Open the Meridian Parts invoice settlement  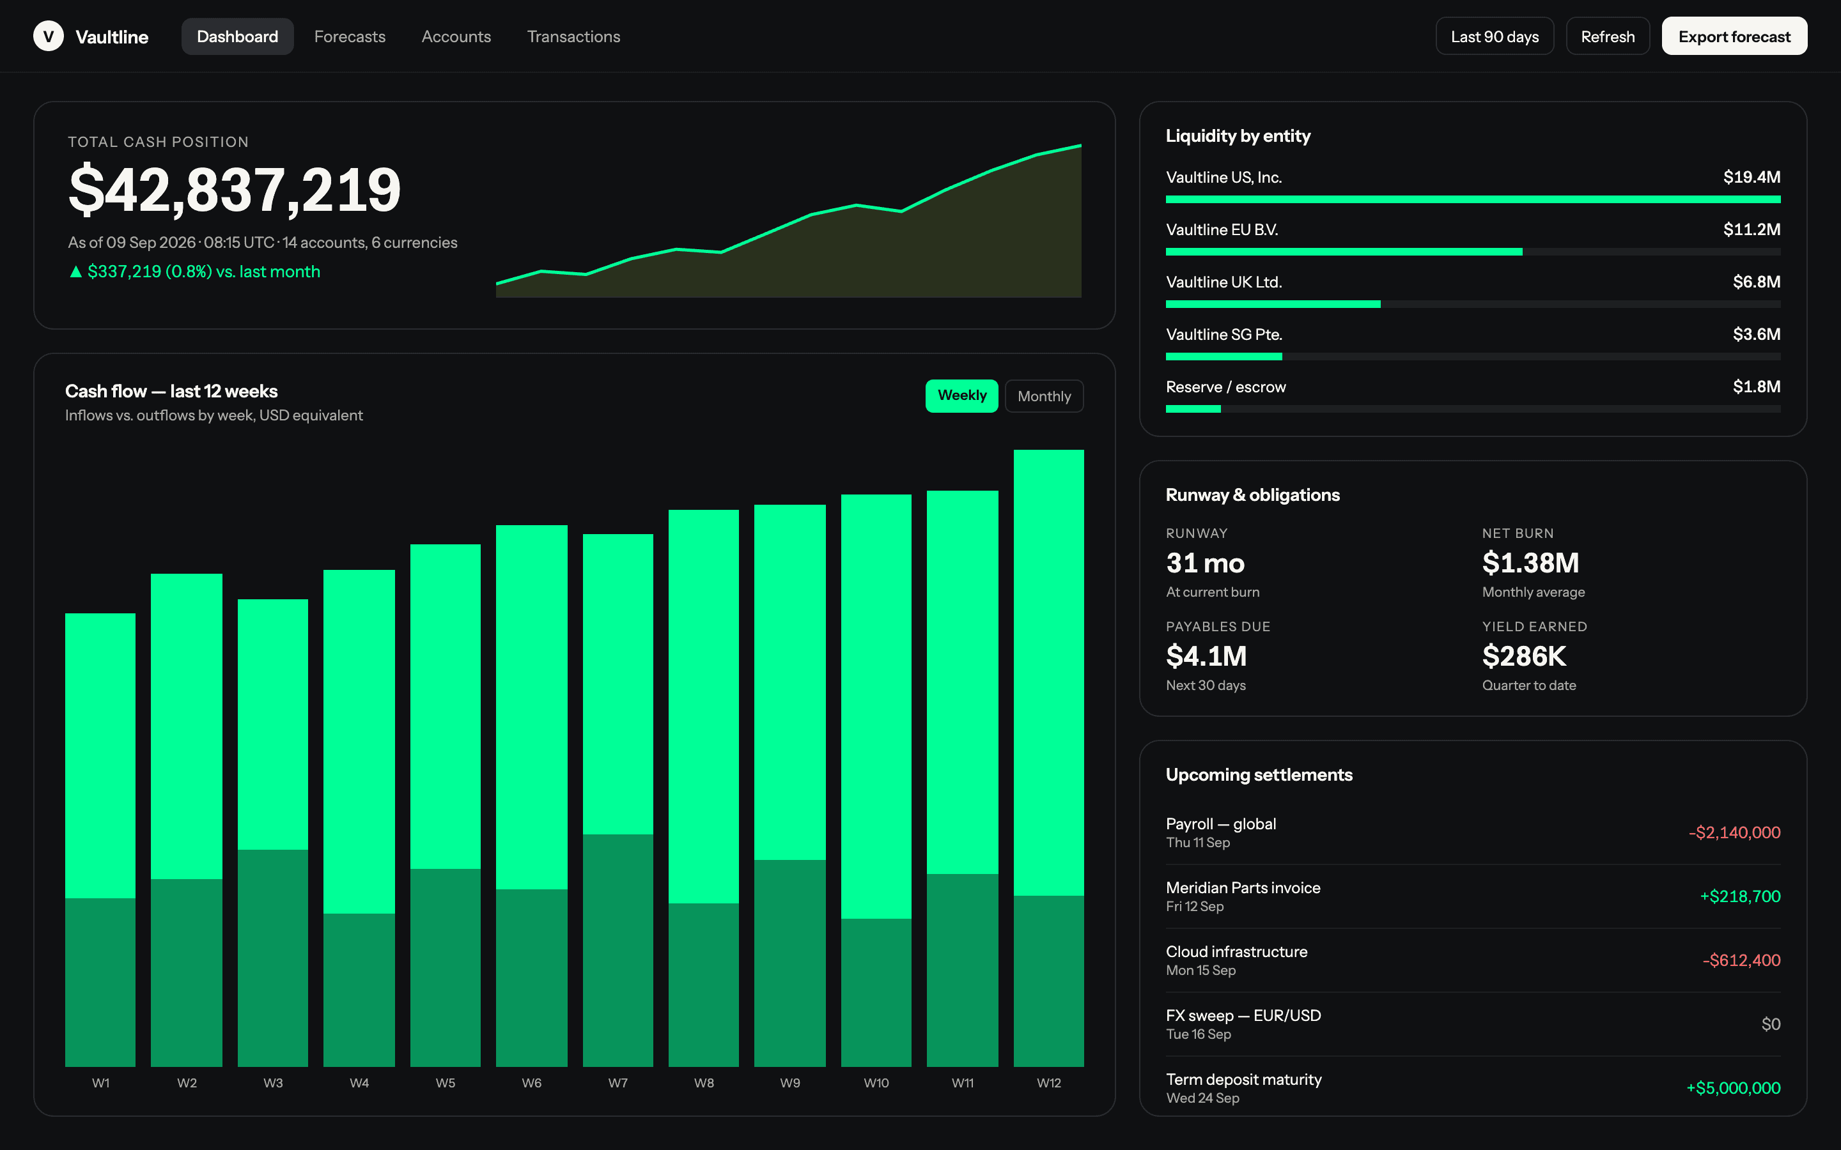coord(1473,896)
